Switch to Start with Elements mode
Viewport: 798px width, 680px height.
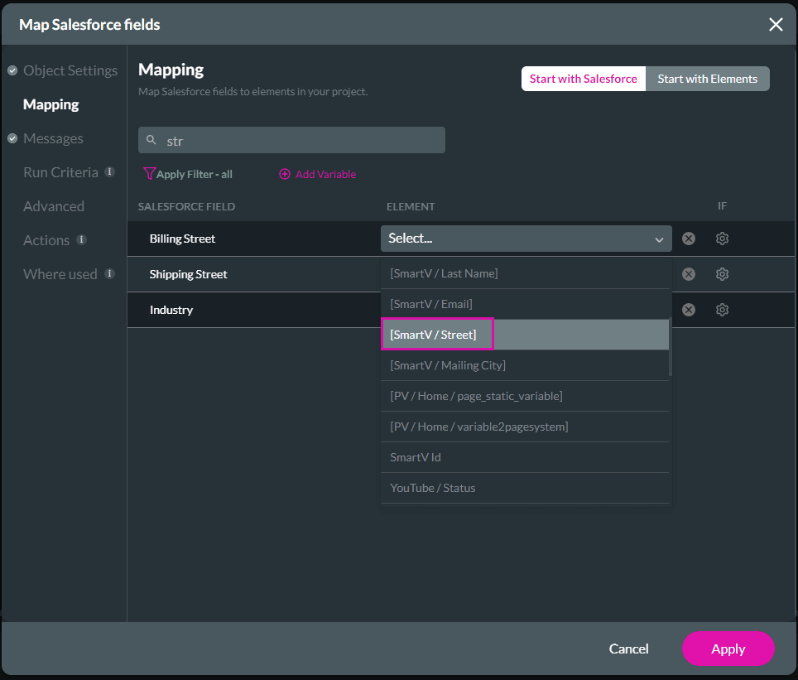click(707, 78)
